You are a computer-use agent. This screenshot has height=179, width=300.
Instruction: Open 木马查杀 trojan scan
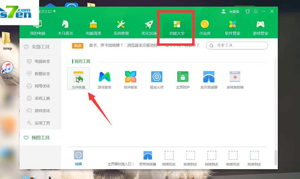65,28
